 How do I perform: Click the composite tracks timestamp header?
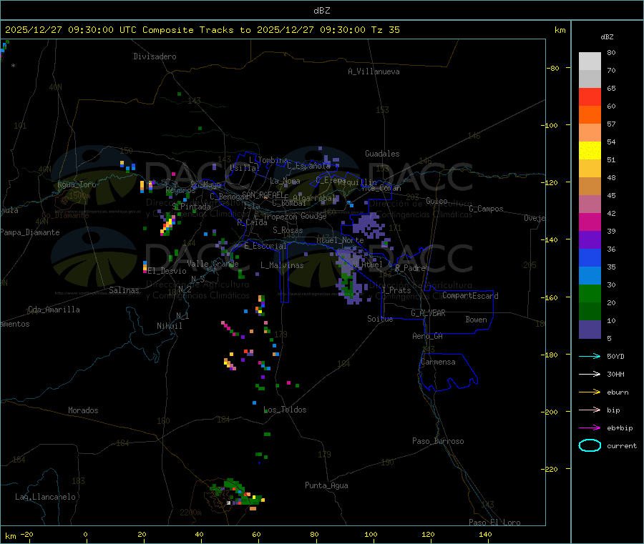coord(203,29)
